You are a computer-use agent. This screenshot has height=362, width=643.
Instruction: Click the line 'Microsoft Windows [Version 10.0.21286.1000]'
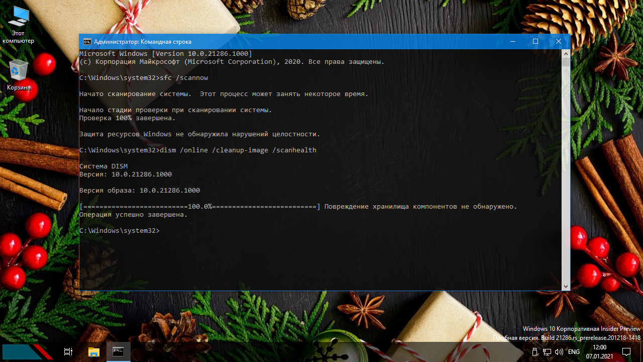[x=166, y=54]
